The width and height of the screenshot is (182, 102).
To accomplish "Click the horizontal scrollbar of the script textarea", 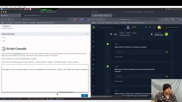I will click(66, 92).
